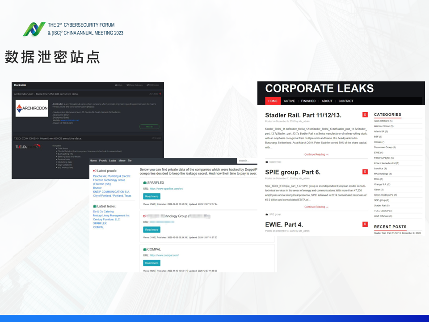Click Read more on Technology Group card
Image resolution: width=429 pixels, height=322 pixels.
pos(152,230)
